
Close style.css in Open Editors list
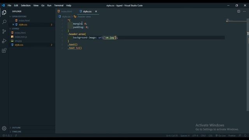click(x=13, y=24)
